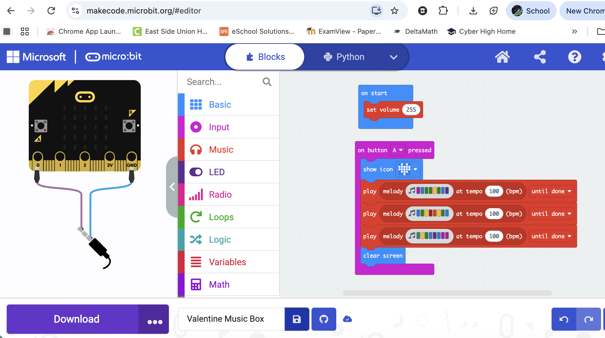The width and height of the screenshot is (605, 338).
Task: Click the cloud sync status icon
Action: 348,319
